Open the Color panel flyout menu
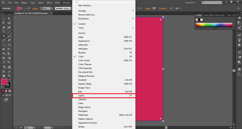 coord(234,15)
